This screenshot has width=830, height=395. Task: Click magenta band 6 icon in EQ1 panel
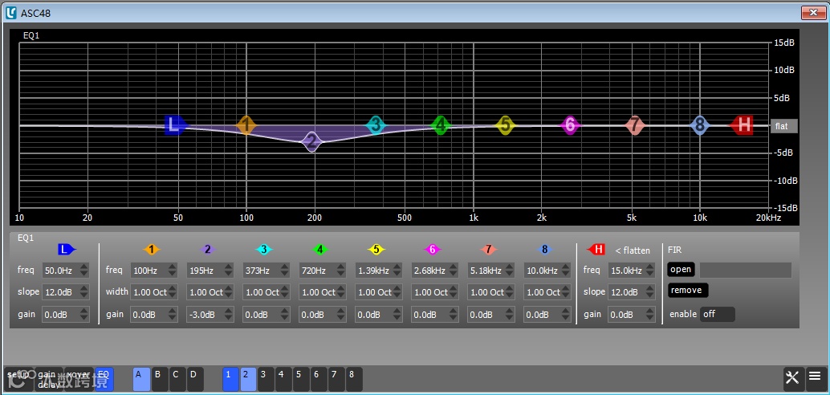click(433, 250)
